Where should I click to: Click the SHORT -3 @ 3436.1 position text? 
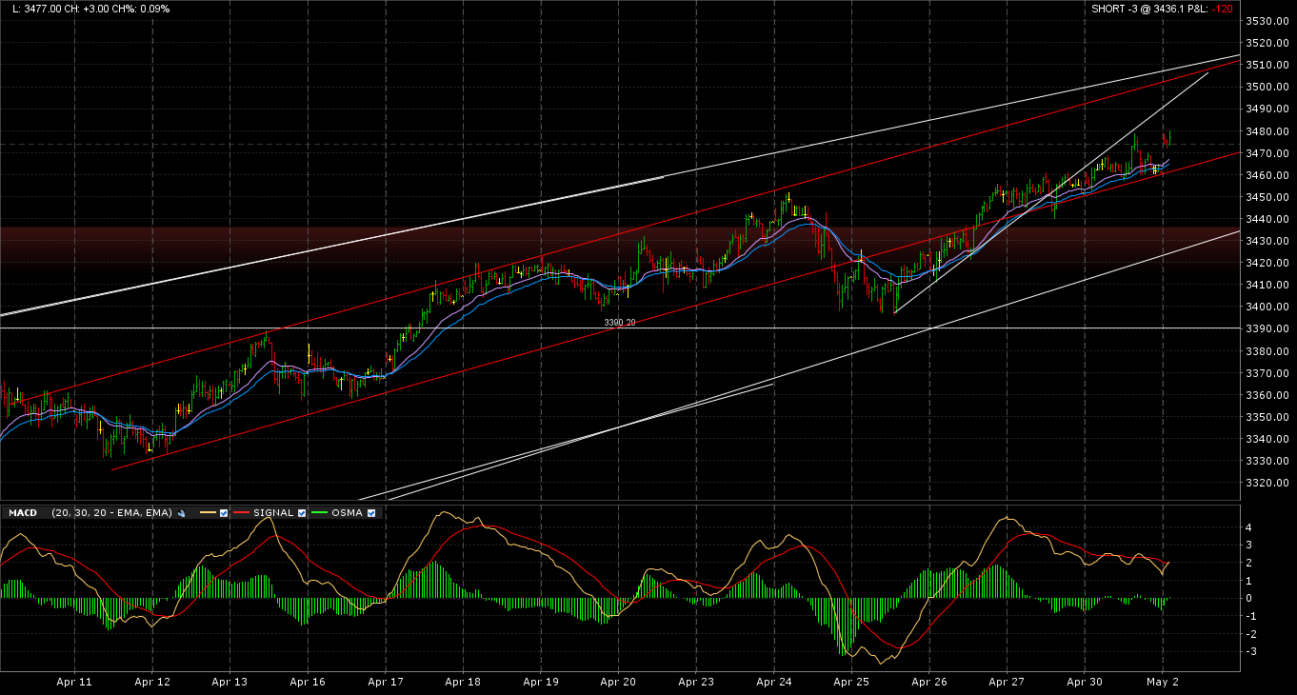pyautogui.click(x=1138, y=9)
